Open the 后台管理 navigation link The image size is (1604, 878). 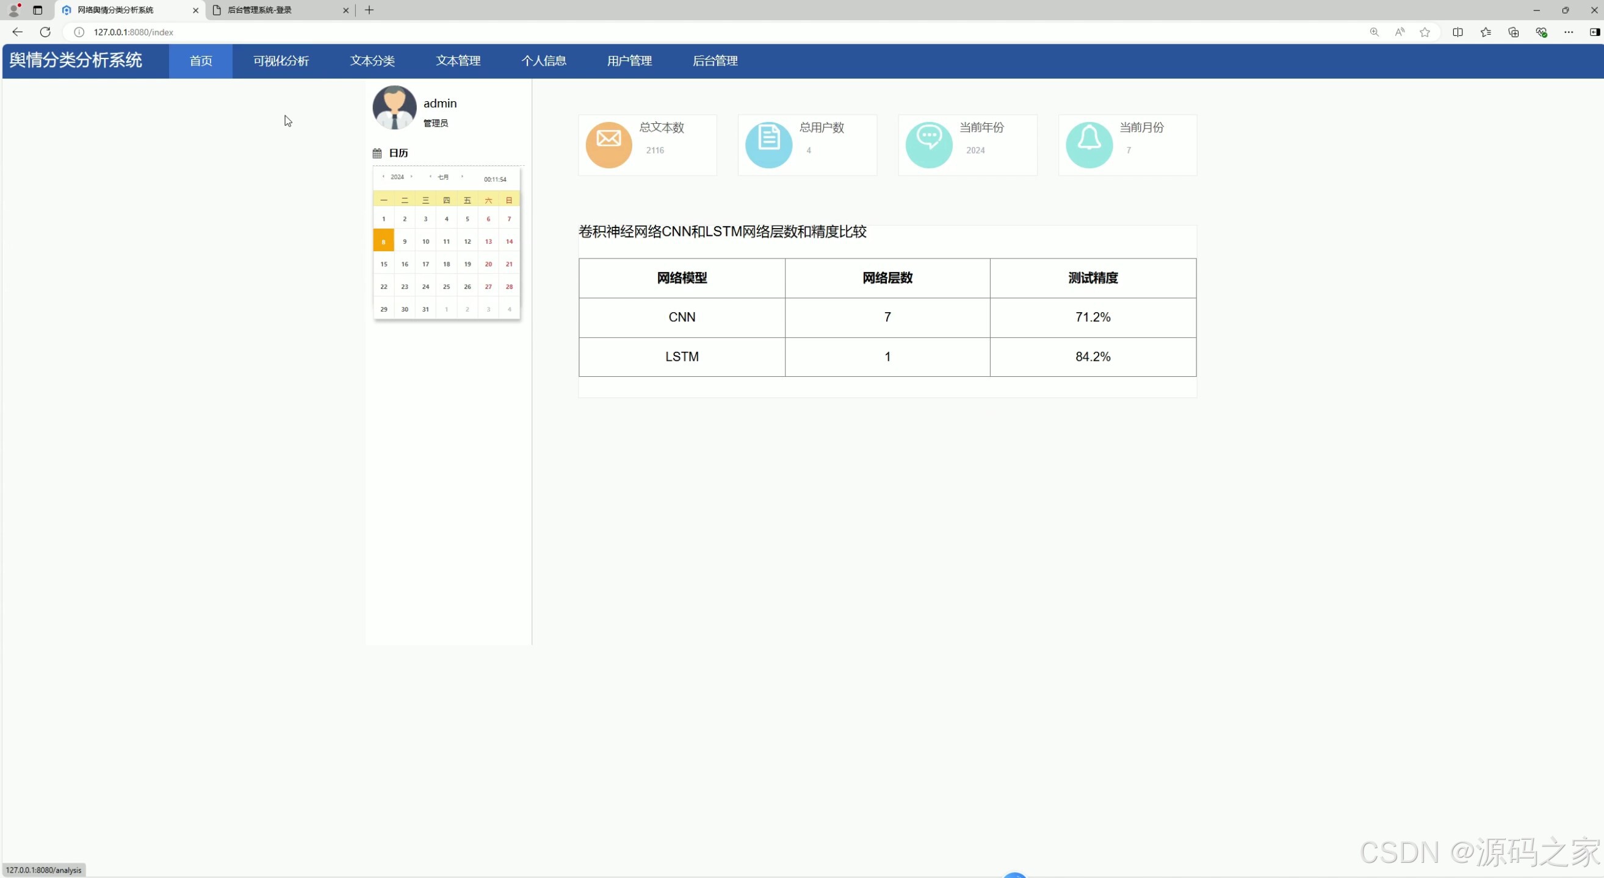[715, 61]
